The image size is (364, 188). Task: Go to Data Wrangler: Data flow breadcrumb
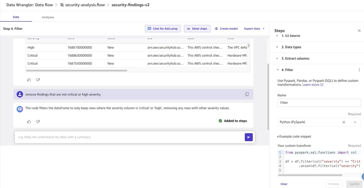pyautogui.click(x=29, y=5)
